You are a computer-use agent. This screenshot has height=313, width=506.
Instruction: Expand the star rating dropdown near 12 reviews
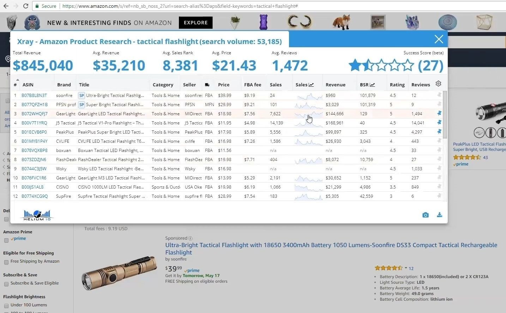[406, 268]
